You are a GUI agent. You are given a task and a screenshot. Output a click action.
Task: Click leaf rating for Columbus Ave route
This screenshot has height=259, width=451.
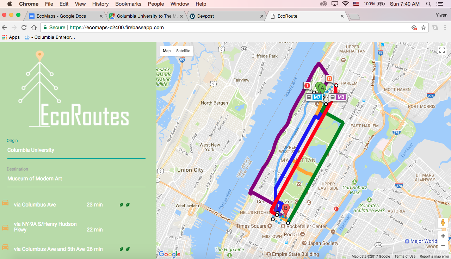(124, 204)
